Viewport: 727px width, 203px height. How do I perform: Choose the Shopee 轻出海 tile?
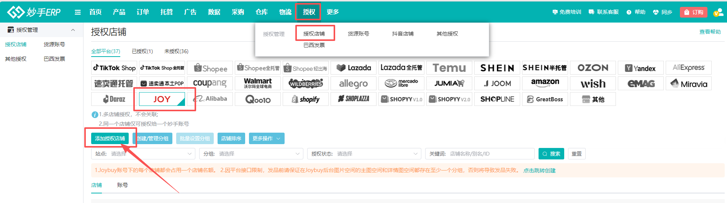[306, 68]
